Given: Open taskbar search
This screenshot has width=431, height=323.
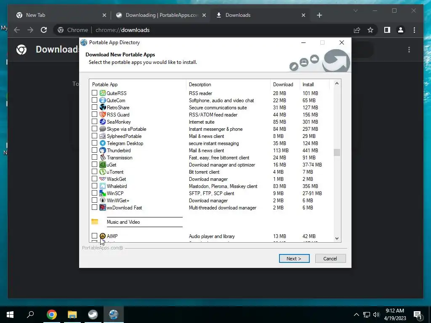Looking at the screenshot, I should (x=30, y=314).
